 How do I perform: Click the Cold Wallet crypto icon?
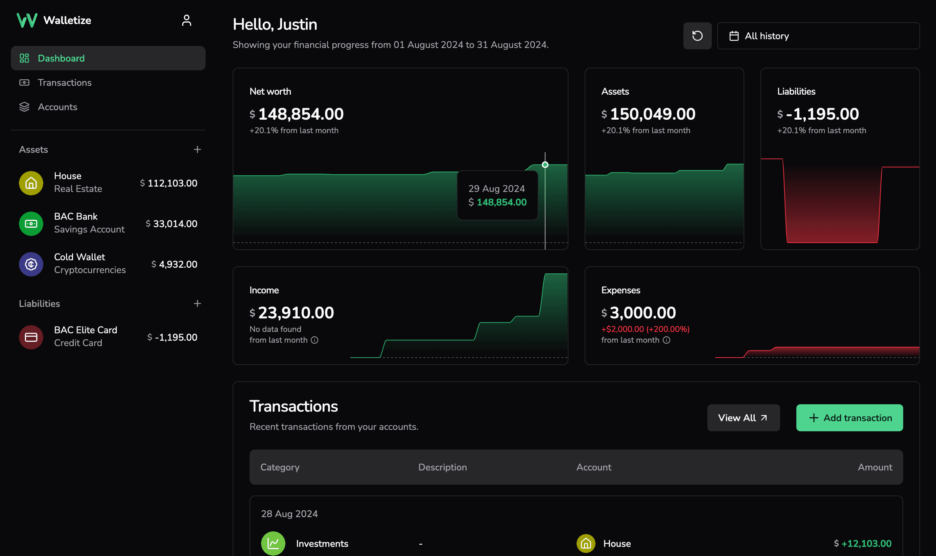pos(31,264)
